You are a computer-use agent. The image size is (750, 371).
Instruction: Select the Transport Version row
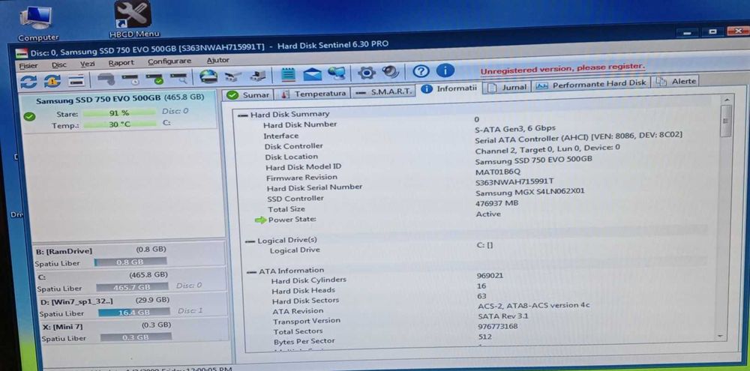(x=478, y=319)
